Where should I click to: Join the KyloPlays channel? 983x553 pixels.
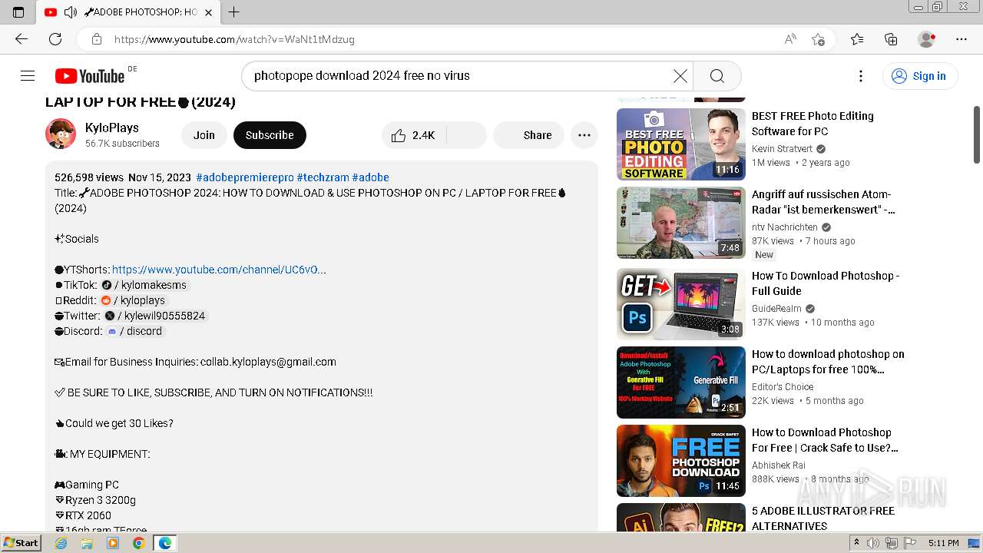click(x=204, y=135)
